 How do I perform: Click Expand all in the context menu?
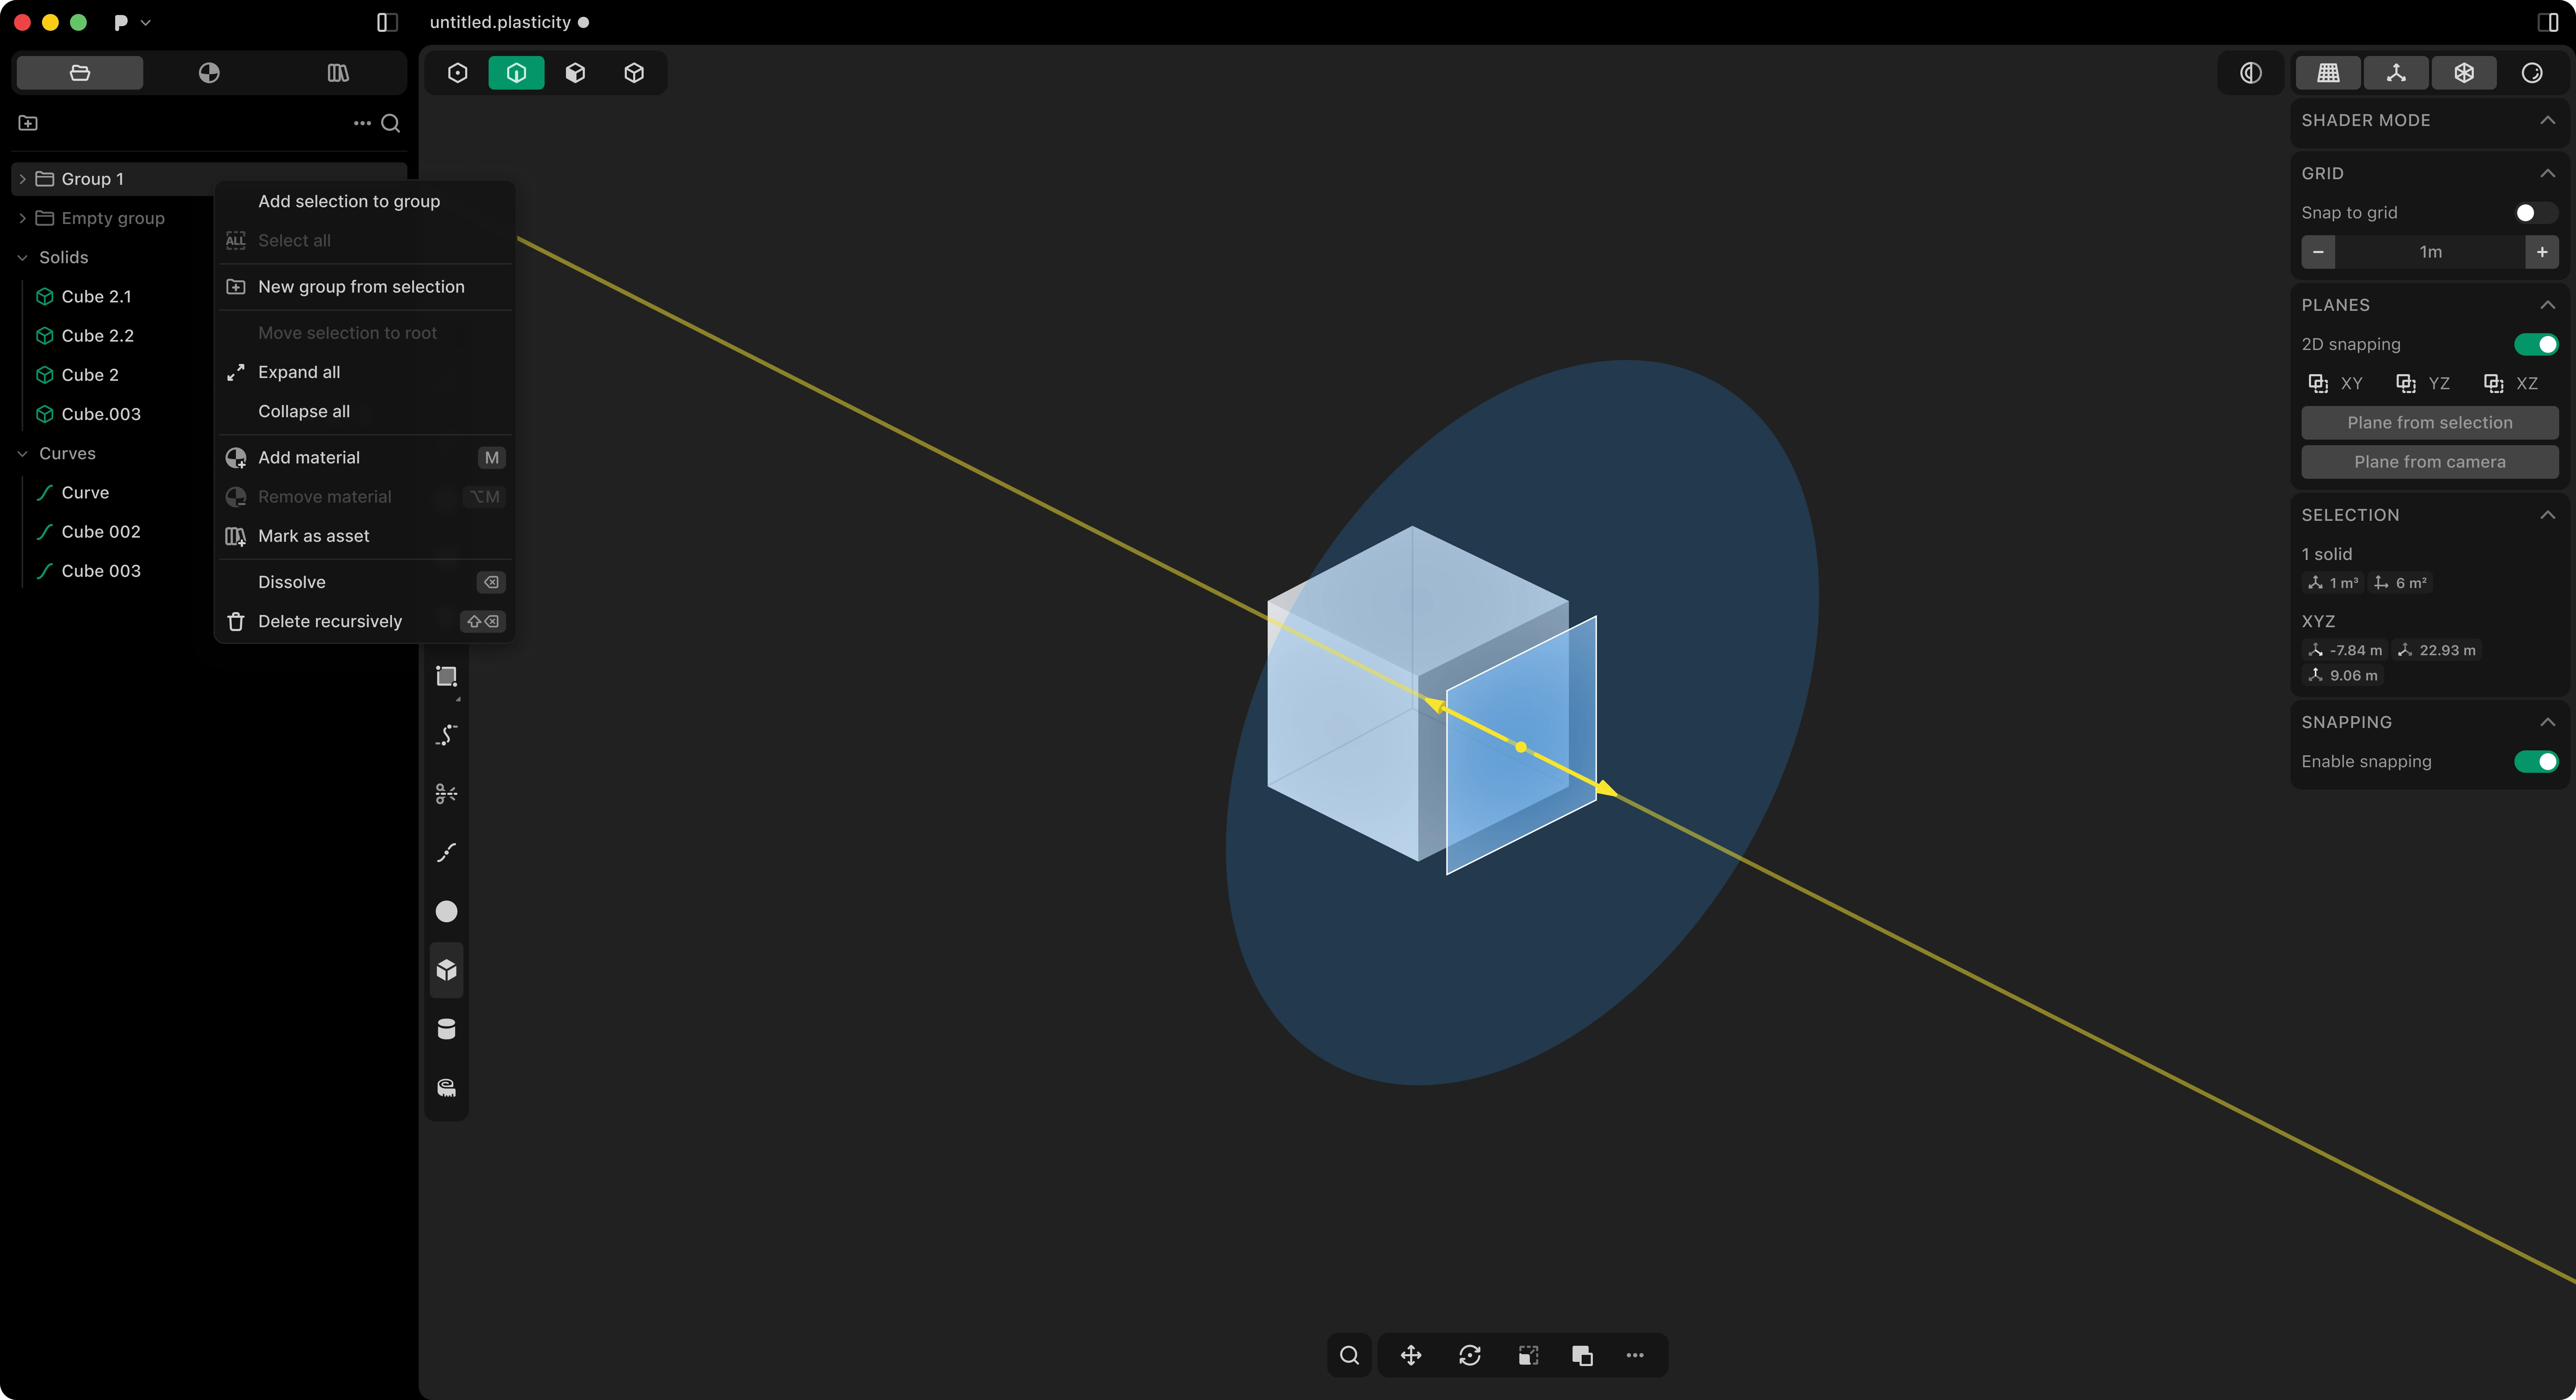(365, 372)
